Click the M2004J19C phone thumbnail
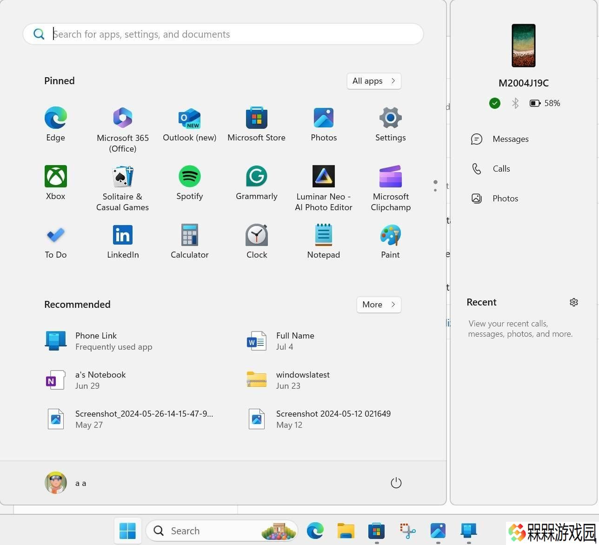 tap(524, 46)
